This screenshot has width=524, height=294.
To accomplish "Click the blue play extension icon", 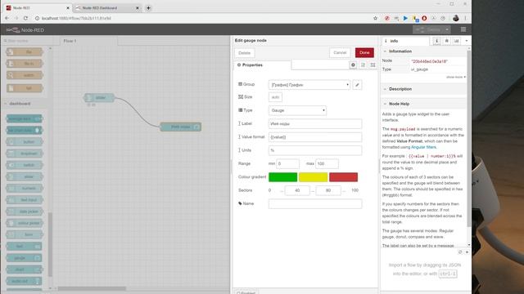I will point(405,18).
